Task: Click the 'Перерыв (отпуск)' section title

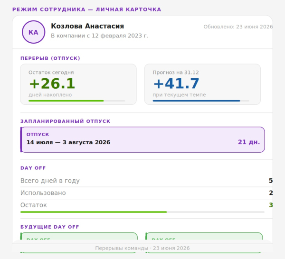Action: pos(50,58)
